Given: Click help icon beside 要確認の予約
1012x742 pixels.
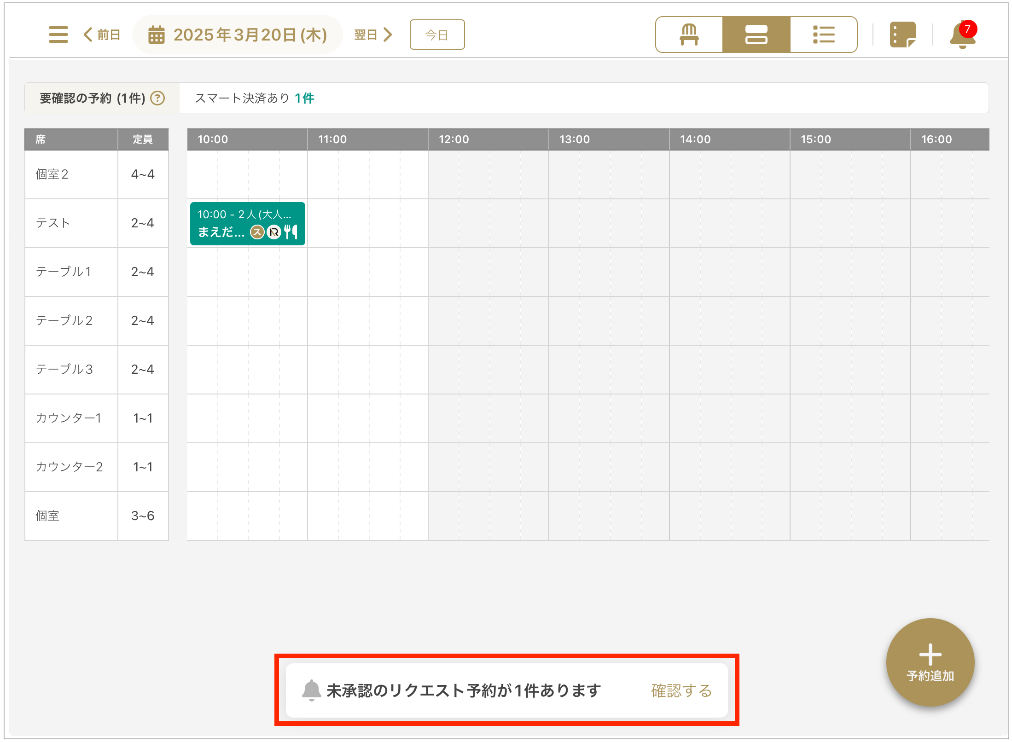Looking at the screenshot, I should [158, 98].
